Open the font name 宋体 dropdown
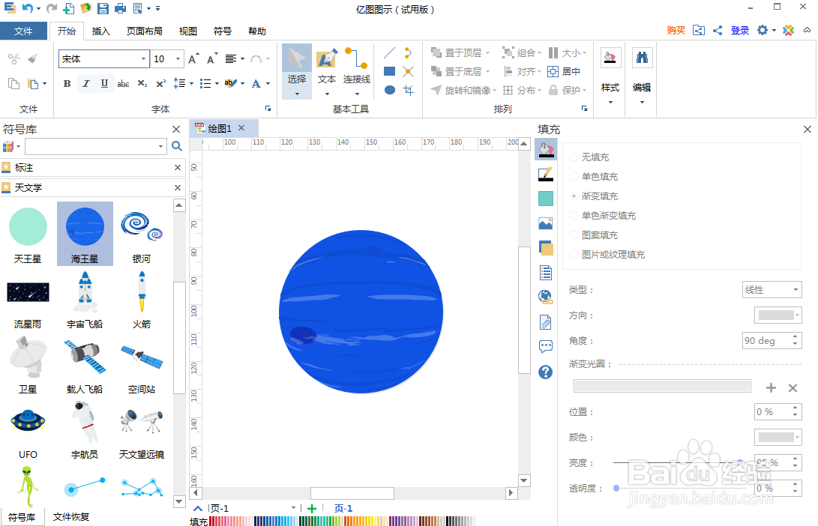818x526 pixels. pyautogui.click(x=143, y=59)
